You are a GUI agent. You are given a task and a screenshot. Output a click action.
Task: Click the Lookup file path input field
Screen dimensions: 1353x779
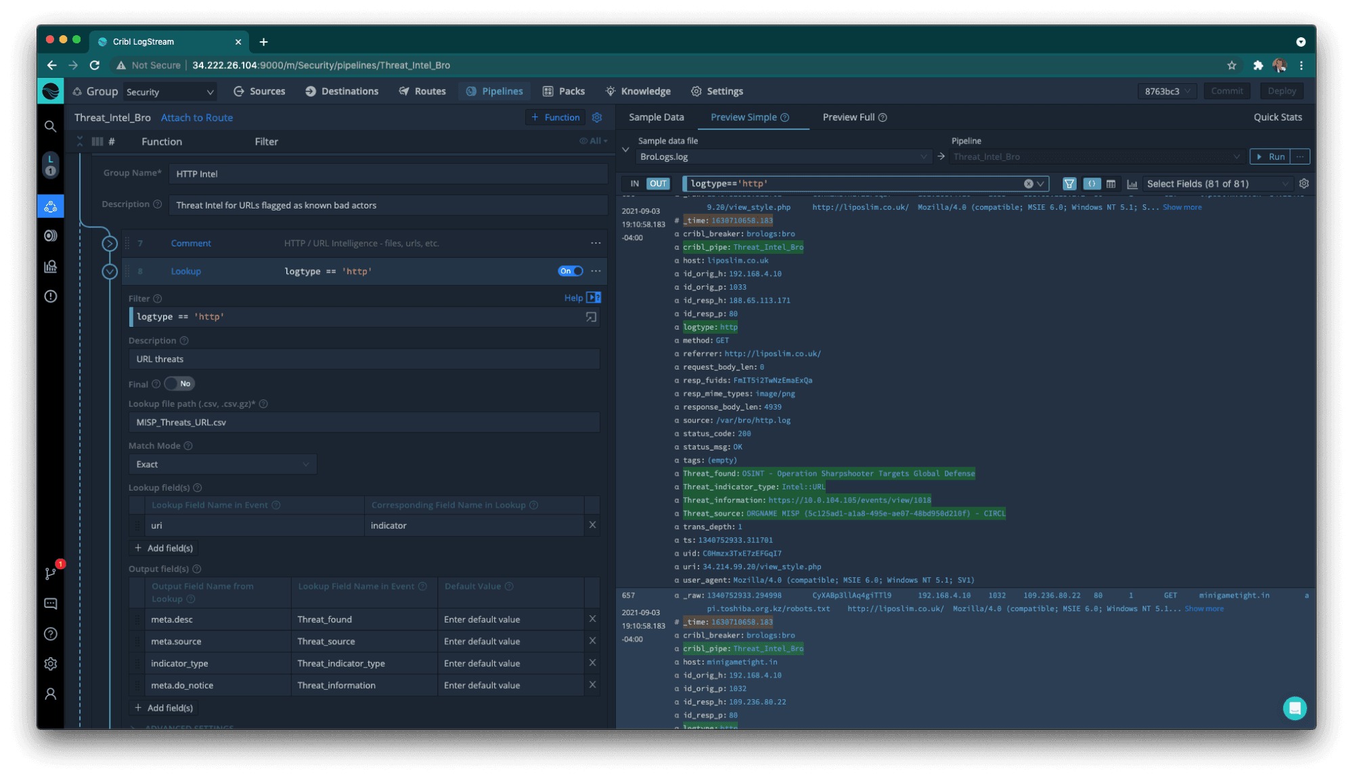click(x=364, y=422)
